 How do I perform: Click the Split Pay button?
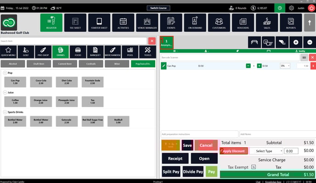pyautogui.click(x=171, y=172)
